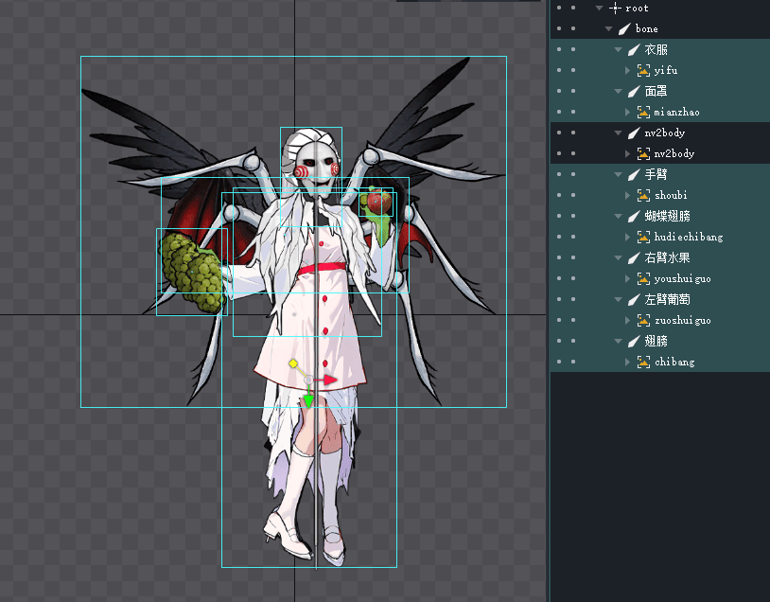This screenshot has height=602, width=770.
Task: Click the zuoshuiguo slot image icon
Action: point(644,320)
